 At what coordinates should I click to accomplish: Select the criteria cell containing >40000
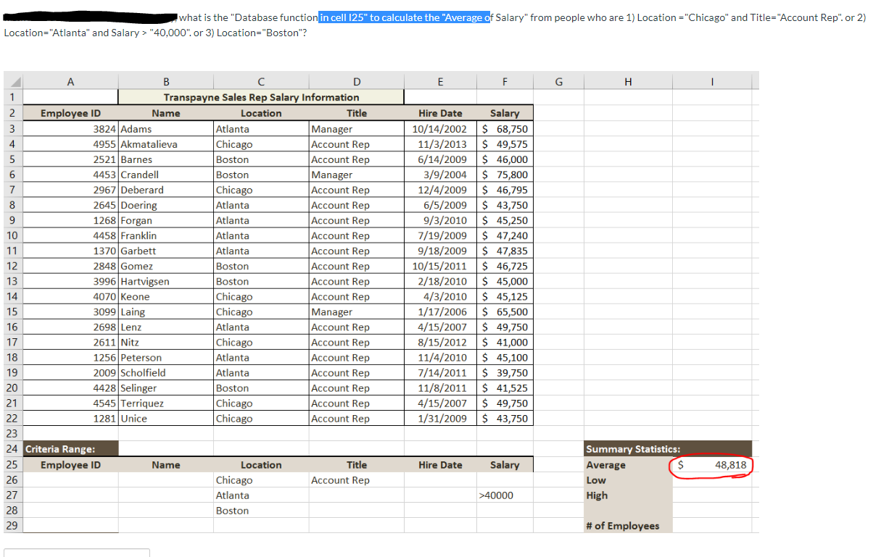click(x=505, y=495)
